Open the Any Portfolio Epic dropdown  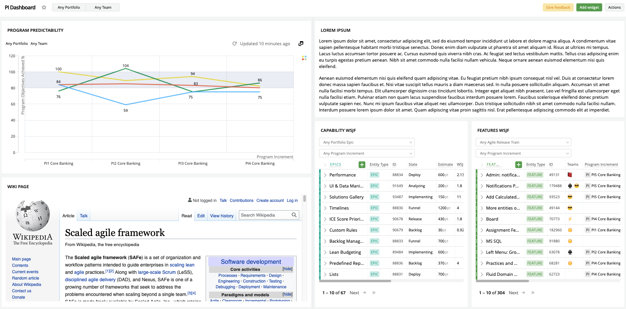point(366,142)
